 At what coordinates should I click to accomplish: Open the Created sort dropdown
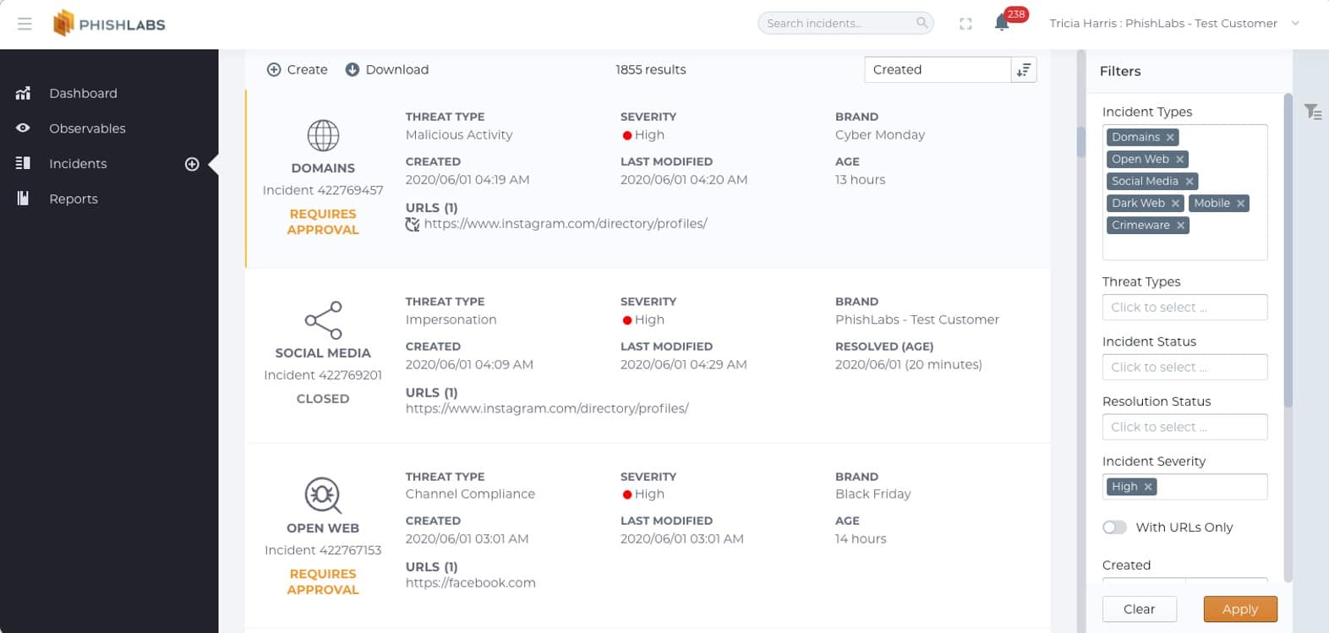point(938,69)
